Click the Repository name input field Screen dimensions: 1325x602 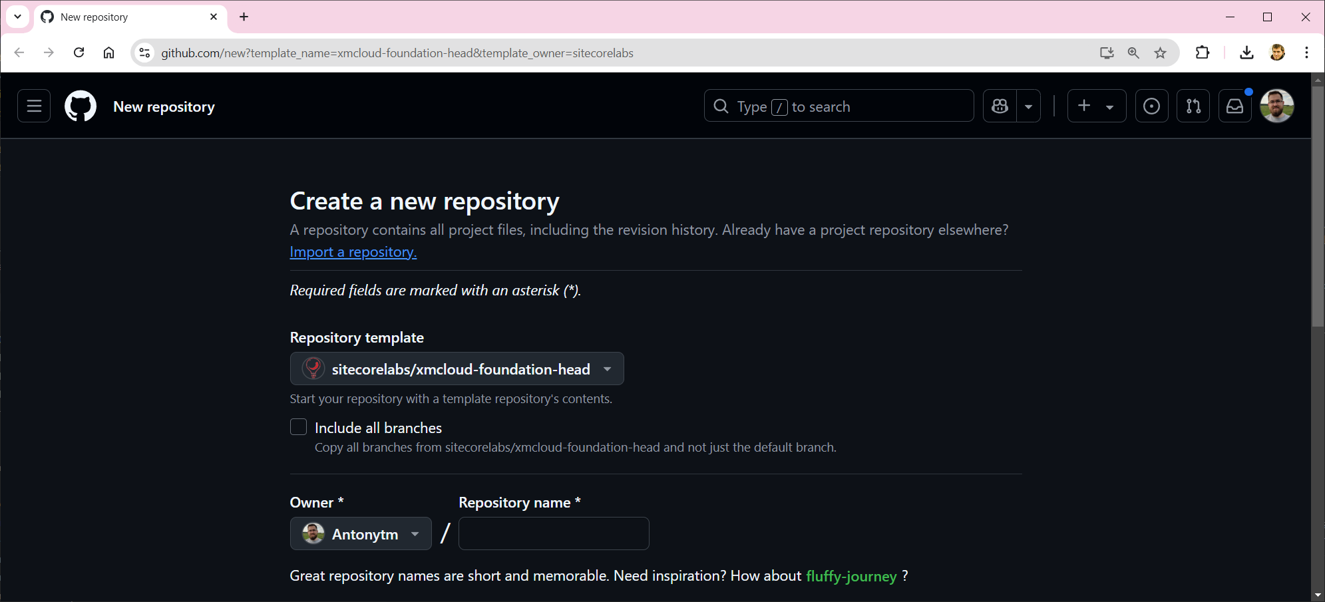click(553, 533)
